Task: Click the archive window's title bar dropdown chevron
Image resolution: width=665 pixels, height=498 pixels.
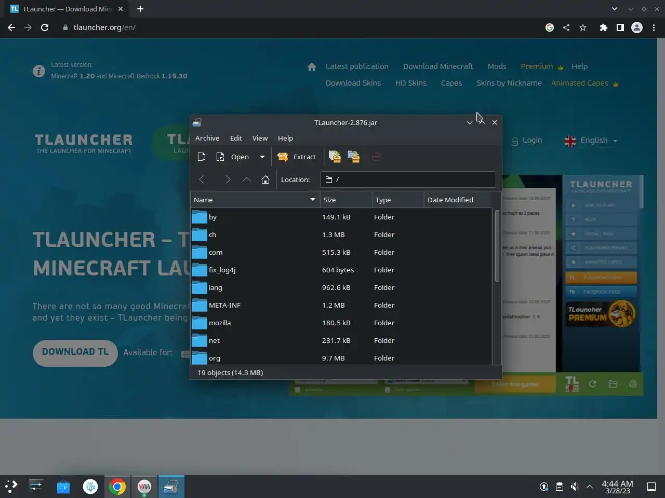Action: click(469, 122)
